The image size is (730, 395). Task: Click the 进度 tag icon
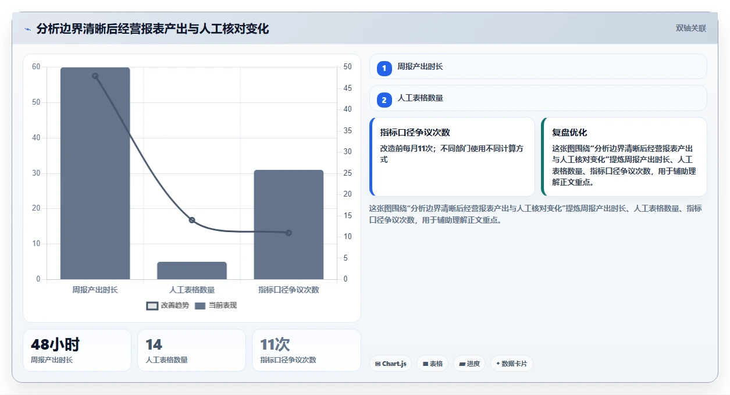[x=462, y=364]
